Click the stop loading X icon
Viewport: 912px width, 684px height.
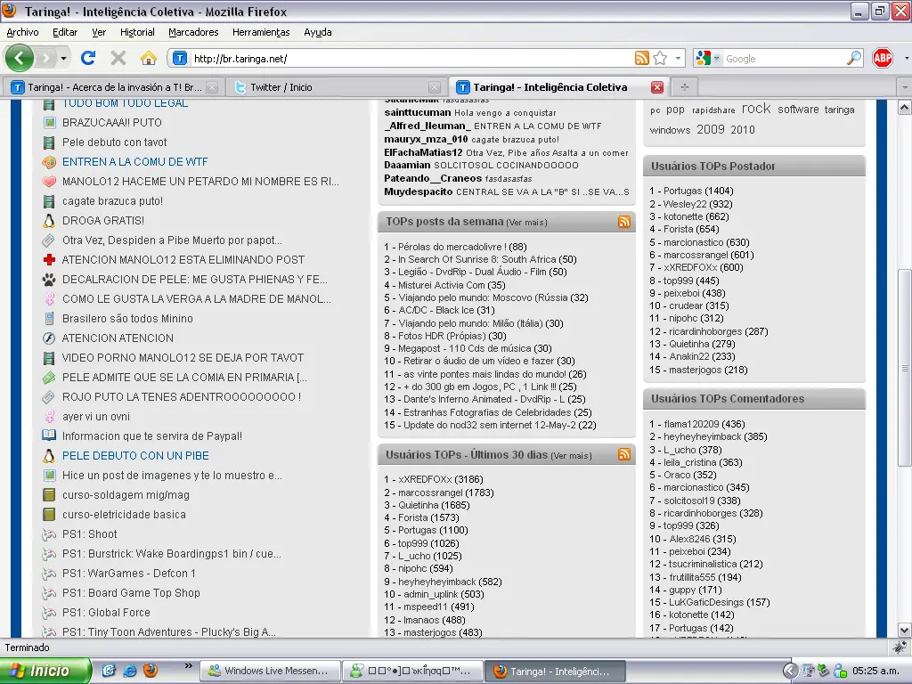(x=118, y=58)
